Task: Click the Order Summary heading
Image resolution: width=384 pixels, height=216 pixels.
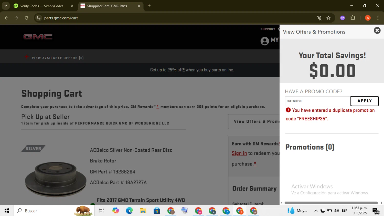Action: click(254, 189)
